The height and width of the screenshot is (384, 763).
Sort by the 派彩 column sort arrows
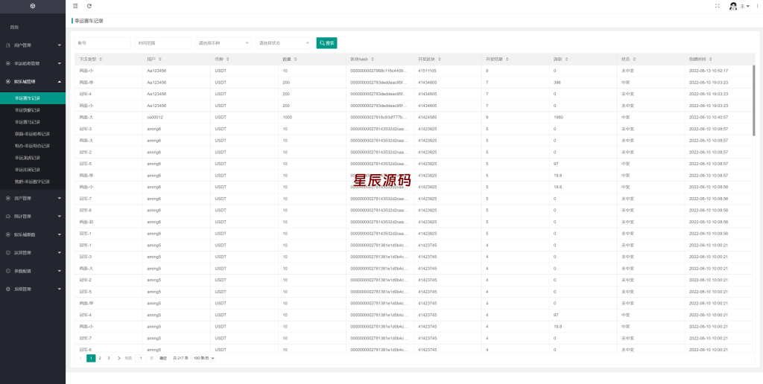566,60
